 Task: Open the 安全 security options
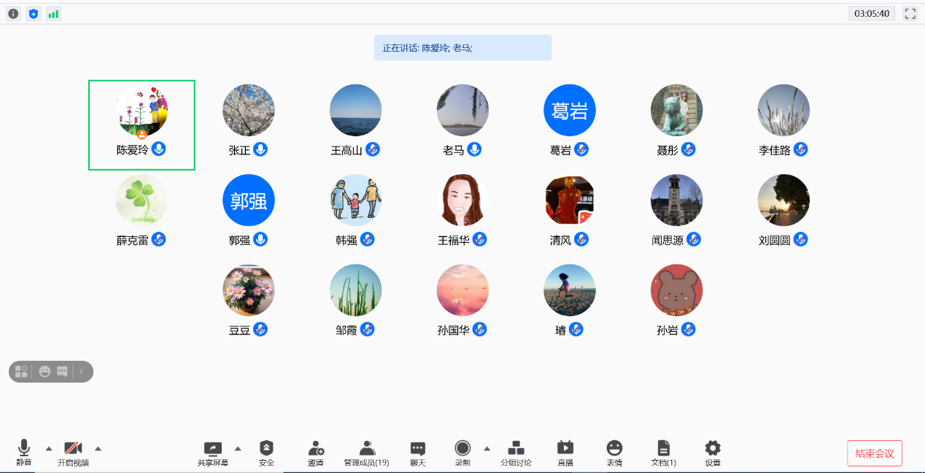pyautogui.click(x=266, y=453)
